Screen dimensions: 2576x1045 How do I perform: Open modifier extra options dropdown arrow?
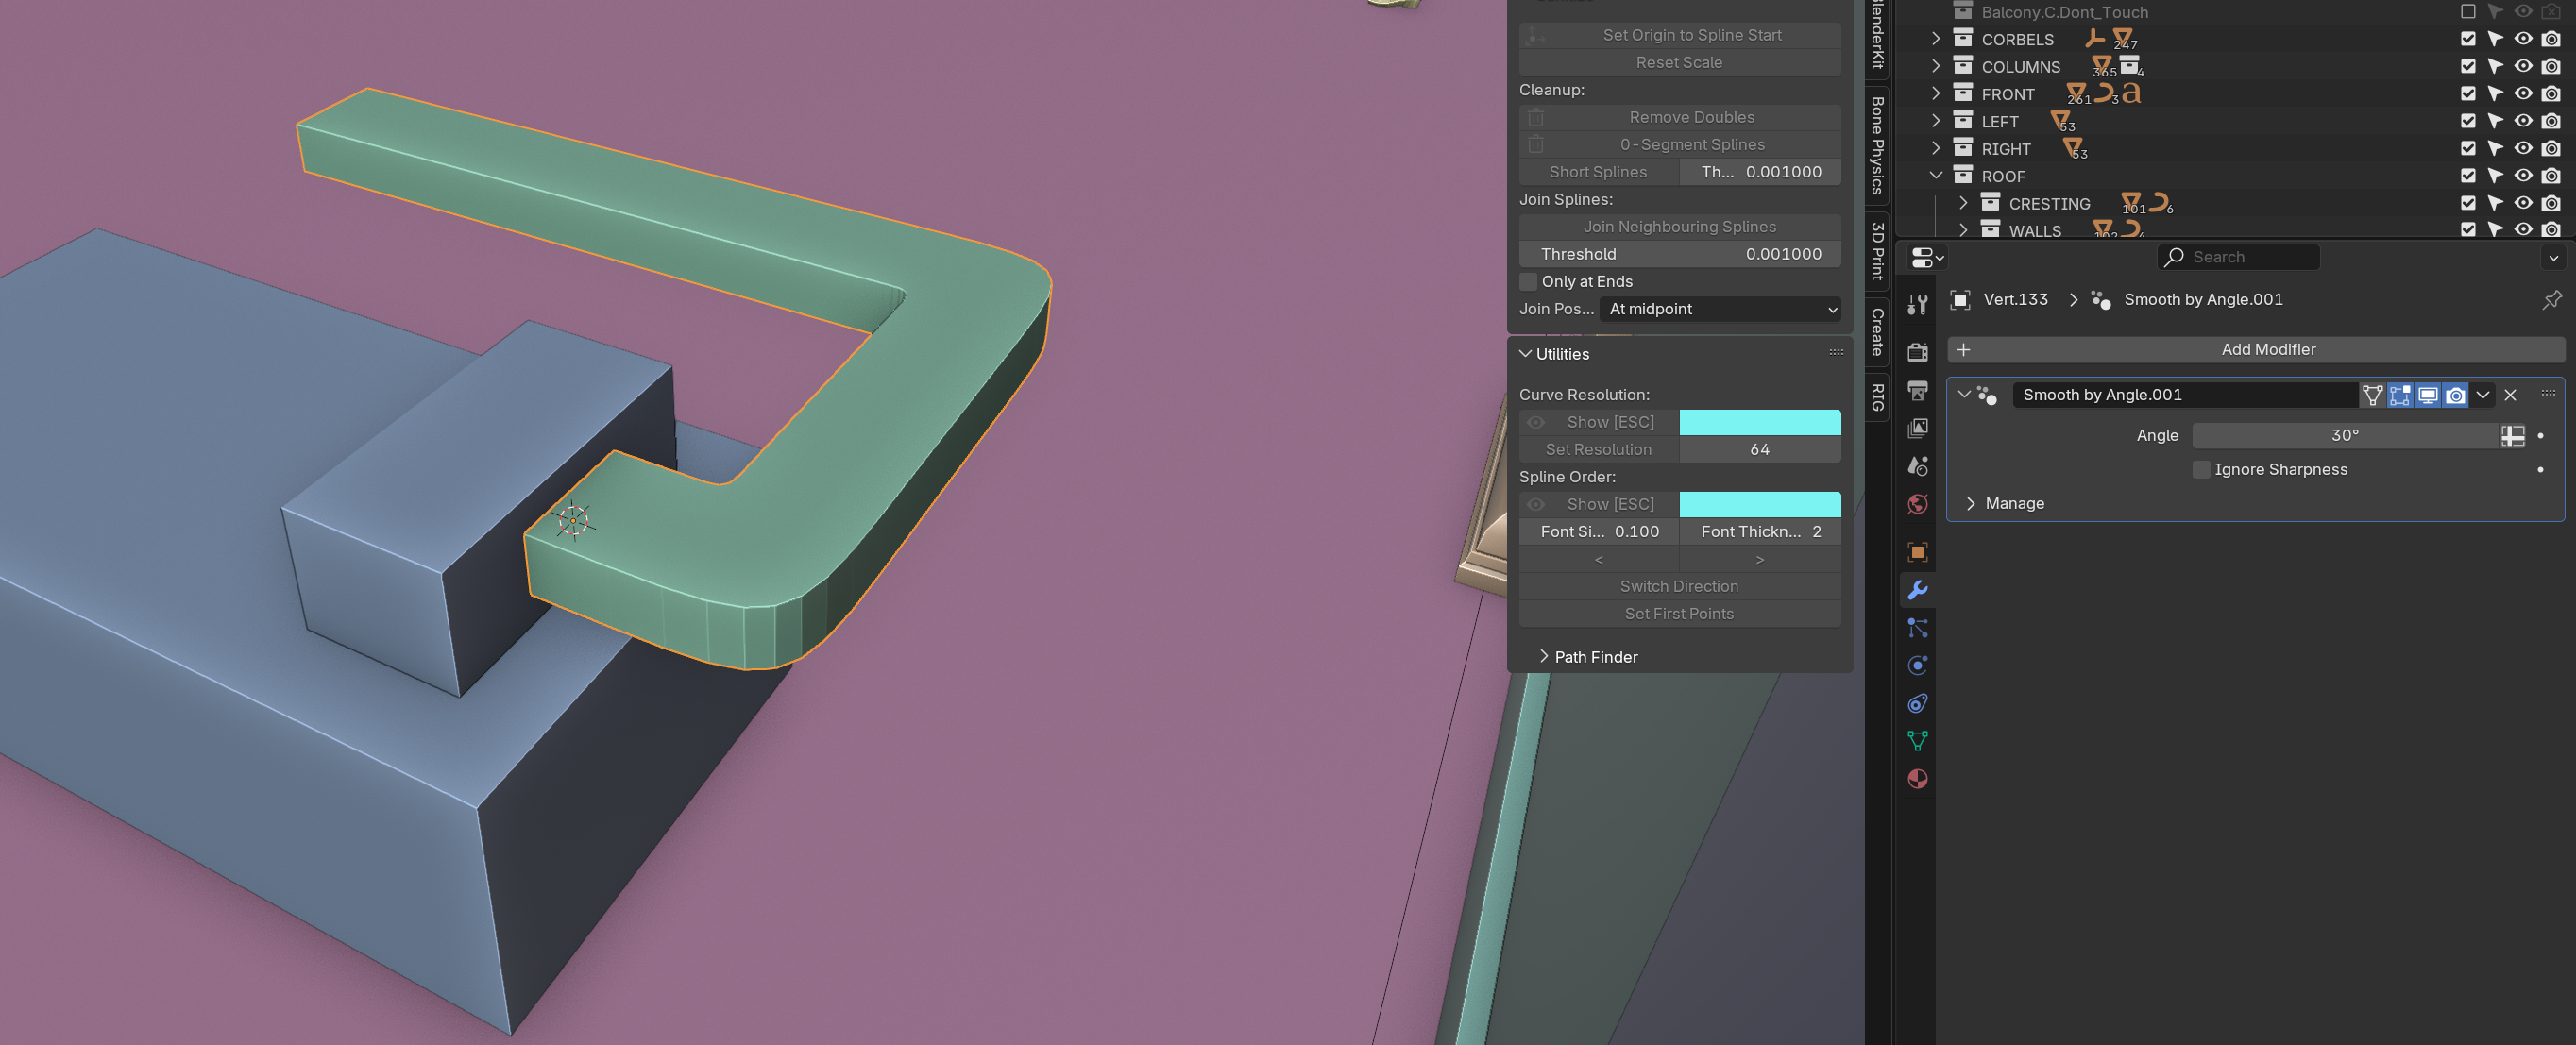point(2482,395)
